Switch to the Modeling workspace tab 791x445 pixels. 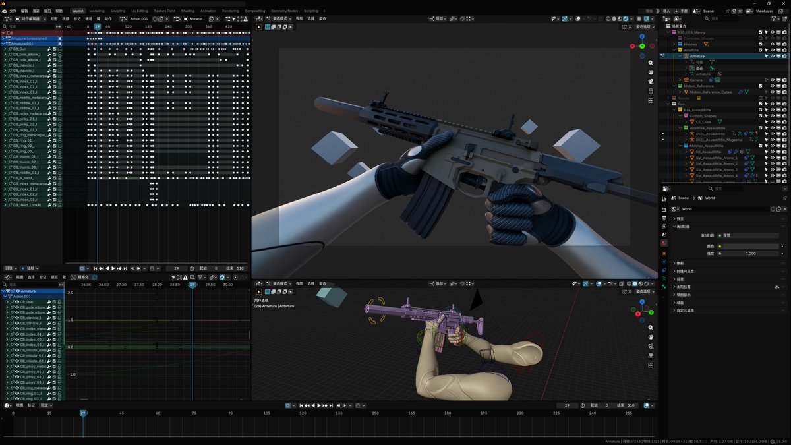[x=97, y=11]
